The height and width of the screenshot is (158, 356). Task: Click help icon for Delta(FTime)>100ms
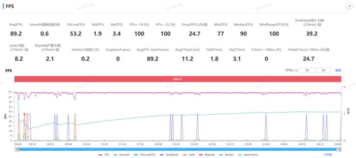pos(328,50)
